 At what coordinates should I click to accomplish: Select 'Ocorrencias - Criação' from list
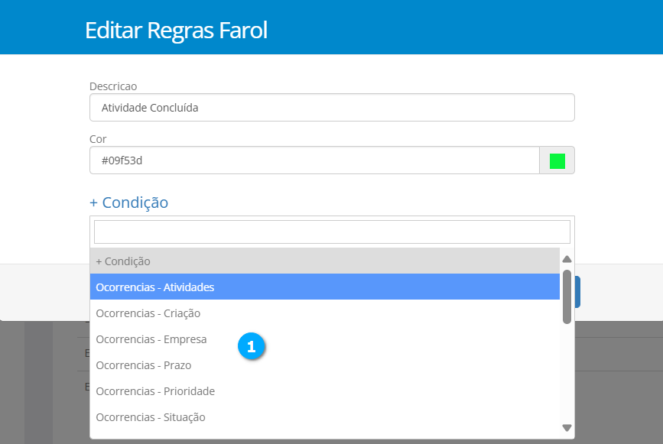point(148,313)
